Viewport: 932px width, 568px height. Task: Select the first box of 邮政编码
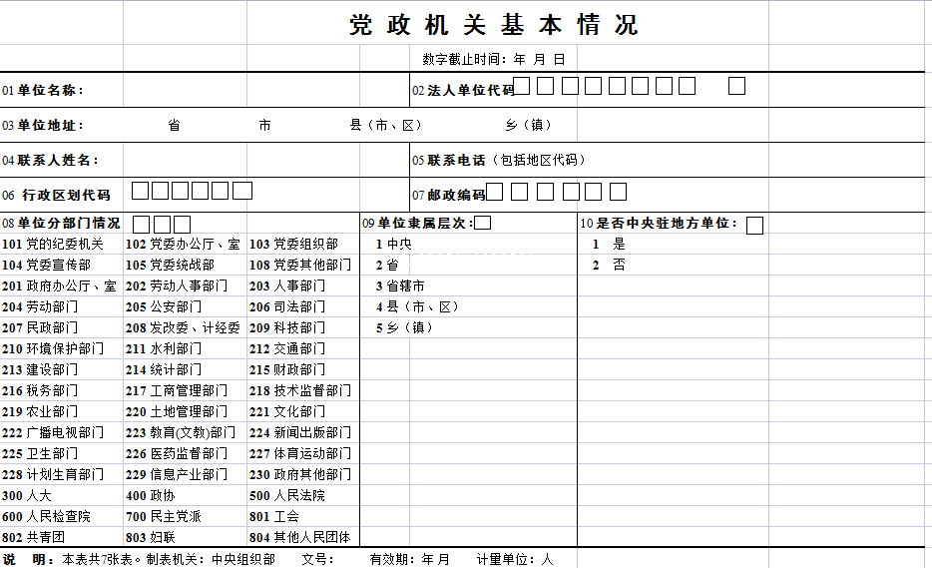tap(494, 192)
